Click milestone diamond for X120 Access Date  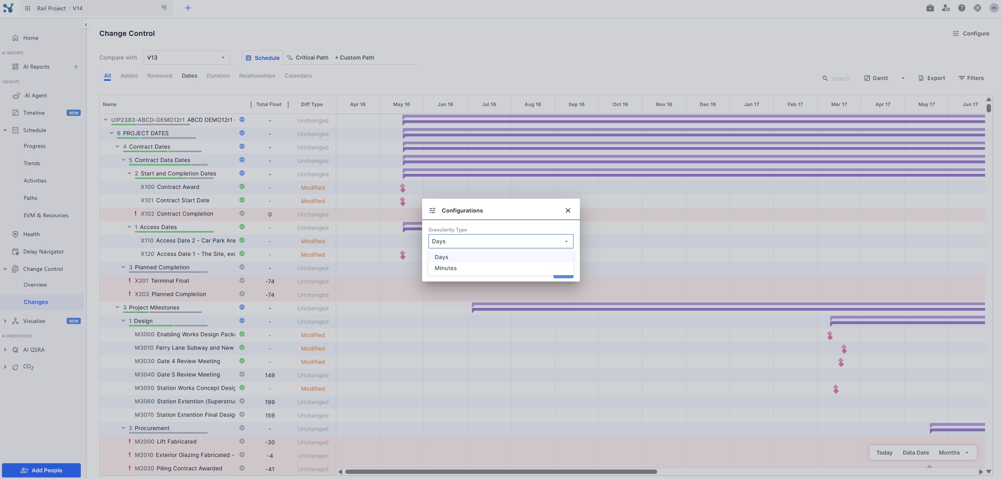(x=402, y=255)
